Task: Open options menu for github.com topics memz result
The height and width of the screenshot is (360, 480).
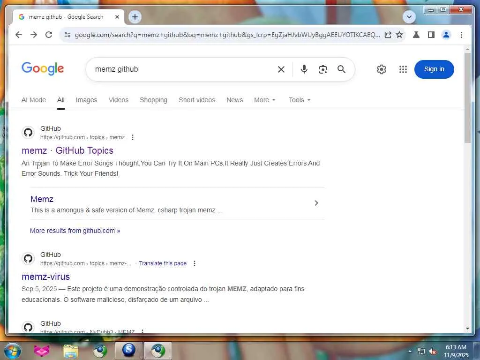Action: [x=133, y=137]
